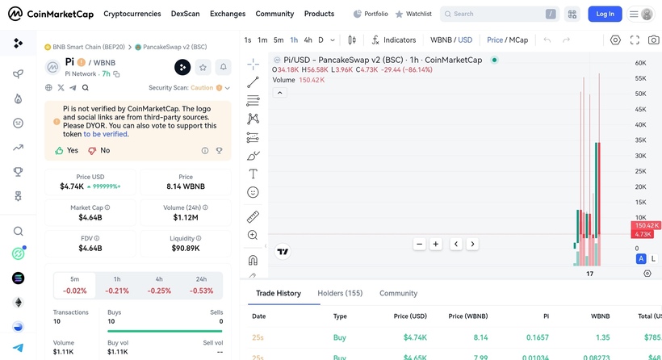Open the Fibonacci retracement tool

(x=253, y=100)
